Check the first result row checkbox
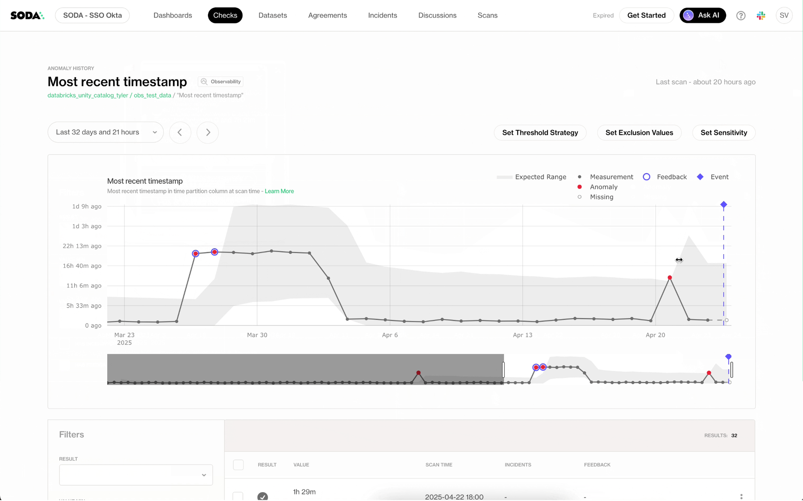The width and height of the screenshot is (803, 501). 238,497
